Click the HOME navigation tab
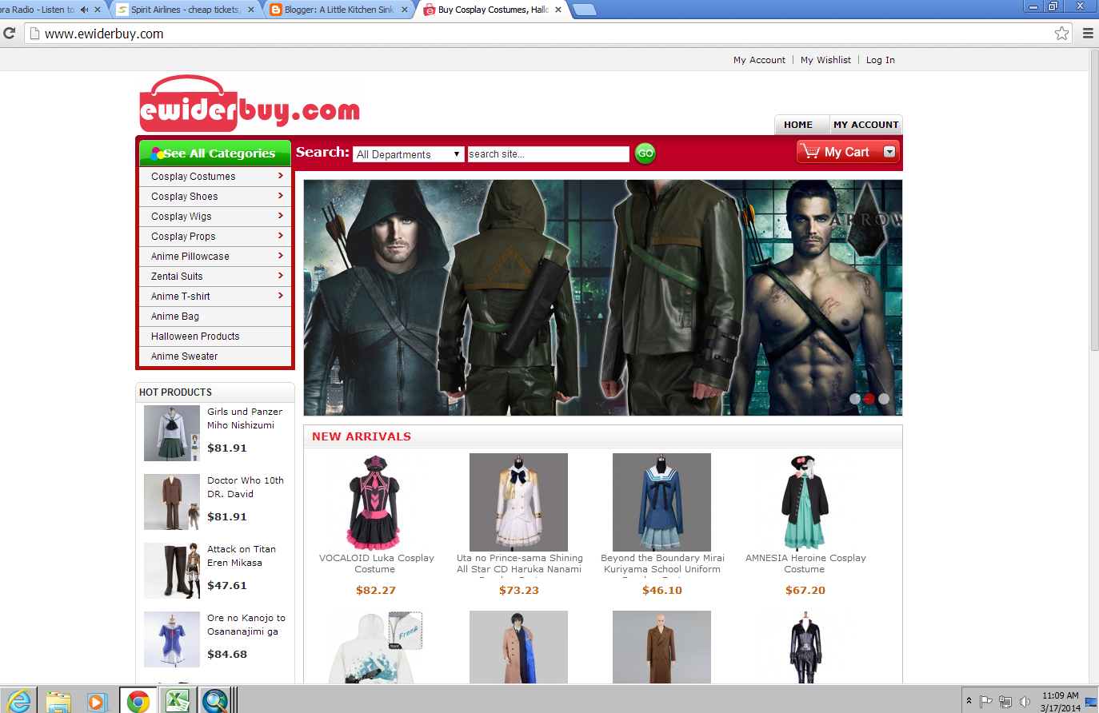This screenshot has width=1099, height=713. pos(798,125)
